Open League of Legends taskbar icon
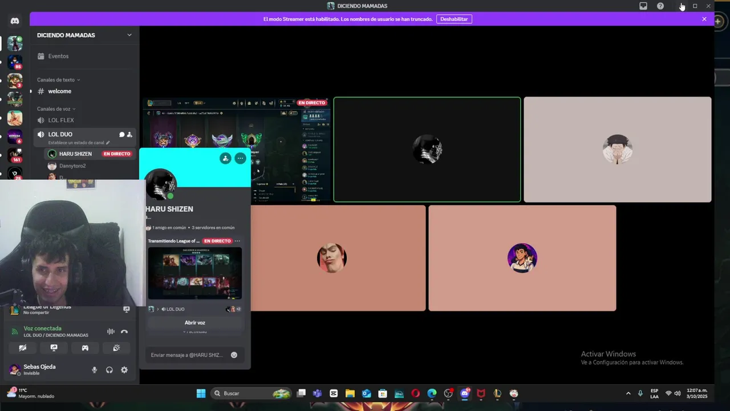The height and width of the screenshot is (411, 730). coord(497,393)
